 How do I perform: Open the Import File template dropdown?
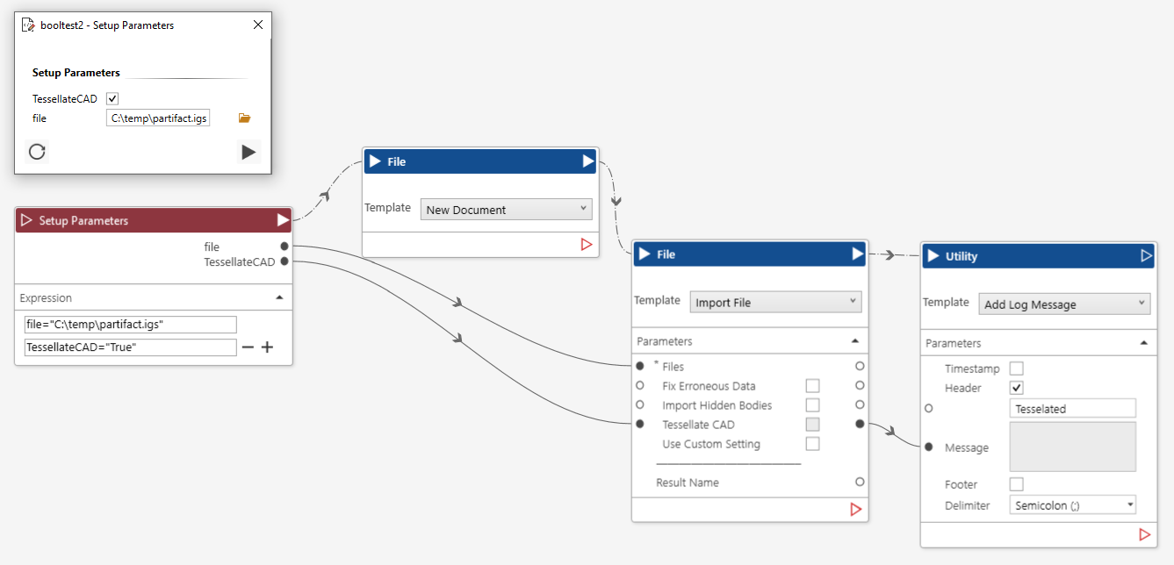775,303
